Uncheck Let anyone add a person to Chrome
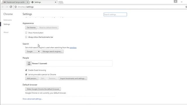This screenshot has height=105, width=187. [x=26, y=75]
